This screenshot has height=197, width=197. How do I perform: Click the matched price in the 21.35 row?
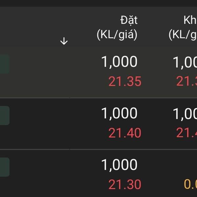point(187,81)
